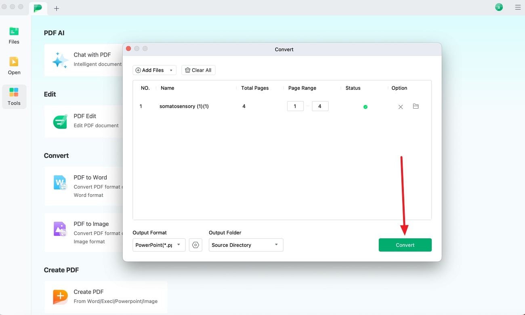The height and width of the screenshot is (315, 525).
Task: Open Create PDF tool title
Action: tap(88, 292)
